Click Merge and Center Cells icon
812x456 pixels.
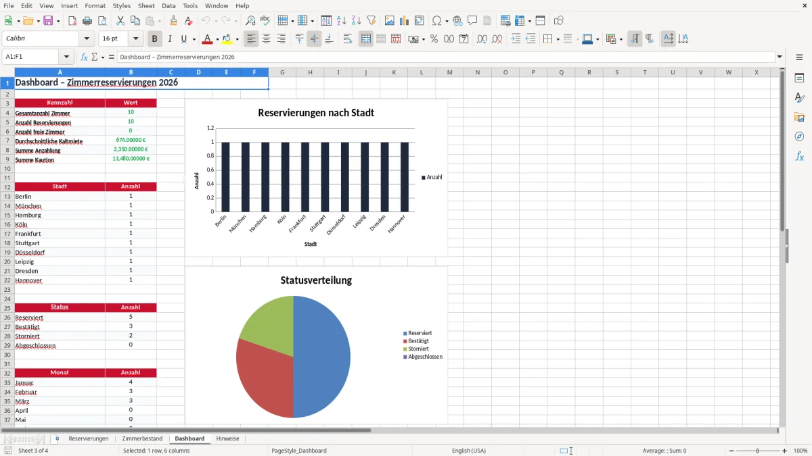tap(366, 39)
